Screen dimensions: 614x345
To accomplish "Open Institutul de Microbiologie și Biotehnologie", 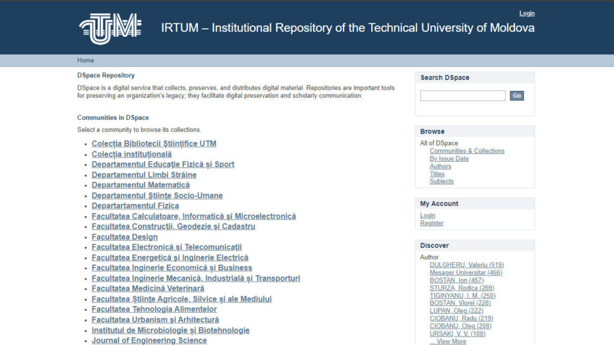I will 170,331.
